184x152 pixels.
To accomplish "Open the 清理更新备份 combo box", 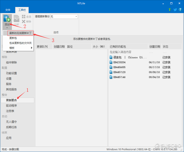I will [x=64, y=16].
